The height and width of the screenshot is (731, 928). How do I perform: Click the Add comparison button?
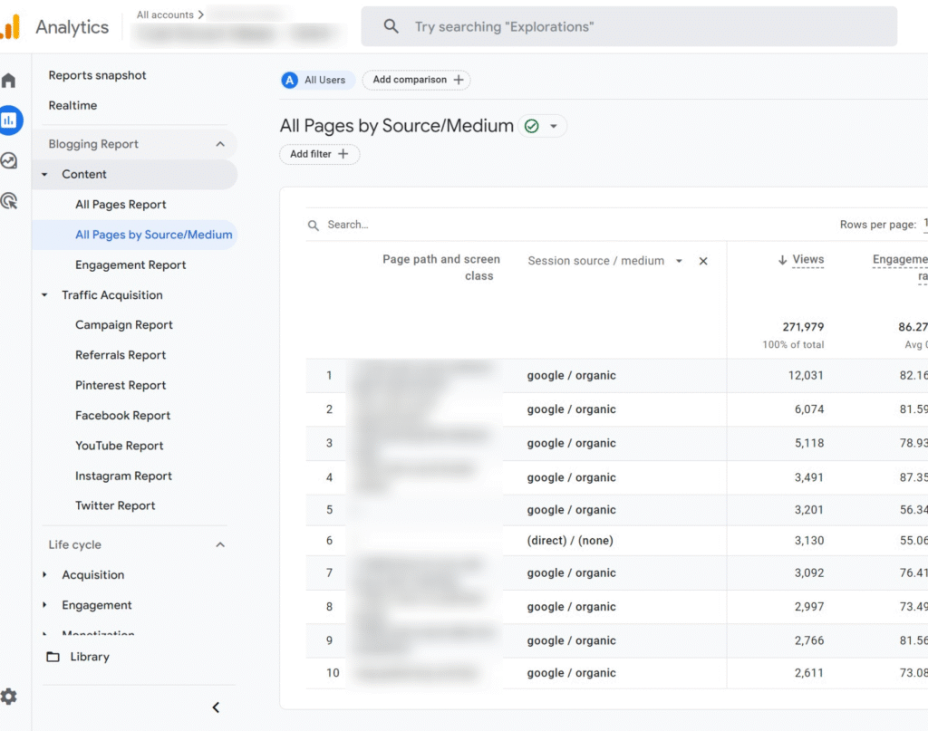417,80
